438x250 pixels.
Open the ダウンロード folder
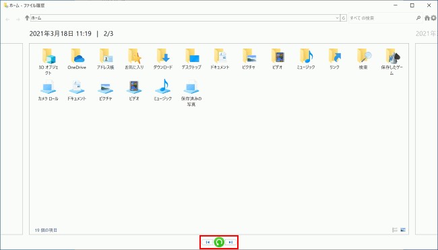pos(163,59)
